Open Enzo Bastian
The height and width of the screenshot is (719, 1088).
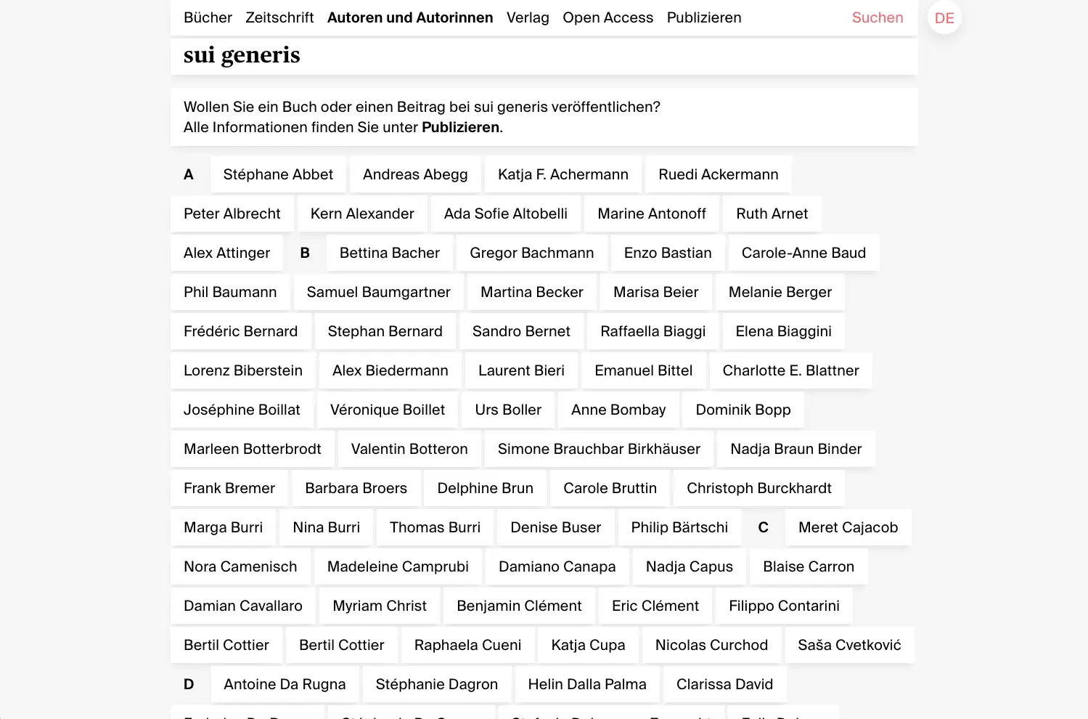pos(668,253)
